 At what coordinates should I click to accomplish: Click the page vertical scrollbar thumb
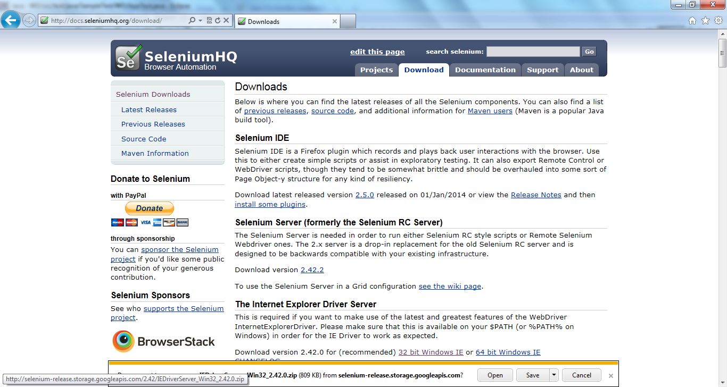tap(722, 53)
